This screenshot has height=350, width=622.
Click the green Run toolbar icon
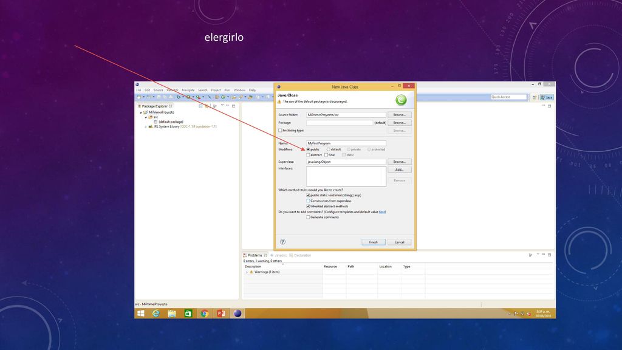(x=188, y=97)
